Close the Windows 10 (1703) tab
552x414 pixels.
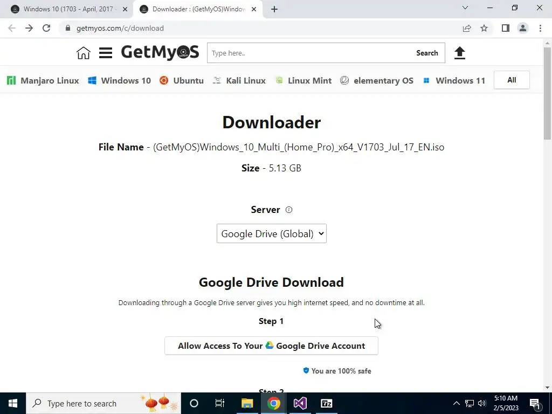pyautogui.click(x=125, y=10)
